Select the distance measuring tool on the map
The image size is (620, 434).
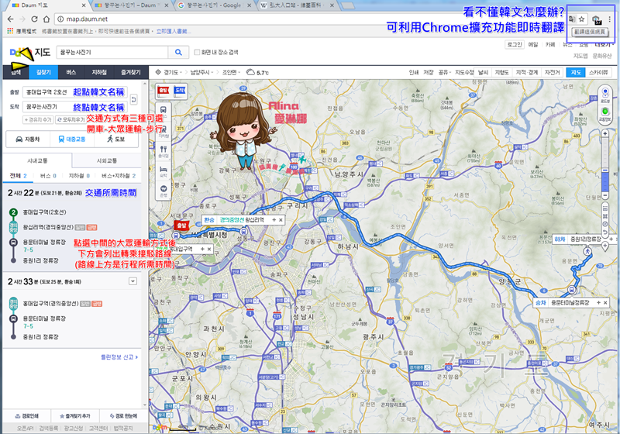[x=605, y=208]
